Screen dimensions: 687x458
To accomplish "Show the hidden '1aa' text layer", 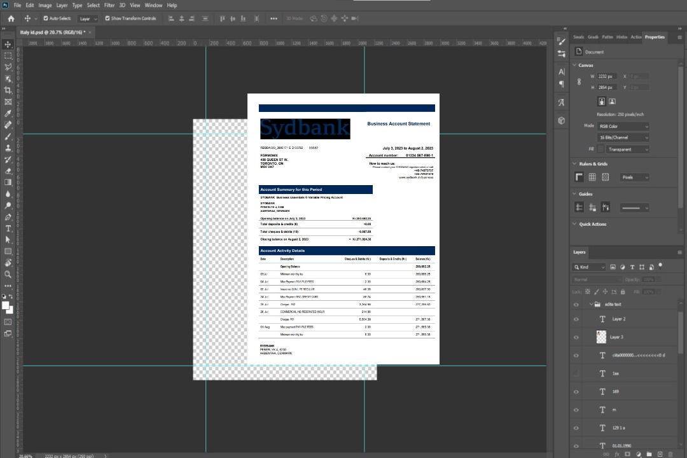I will 576,374.
